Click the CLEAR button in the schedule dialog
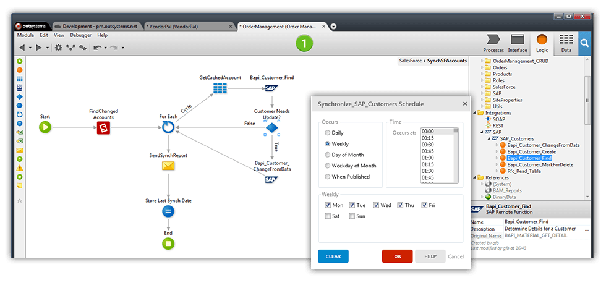This screenshot has width=606, height=288. tap(333, 256)
